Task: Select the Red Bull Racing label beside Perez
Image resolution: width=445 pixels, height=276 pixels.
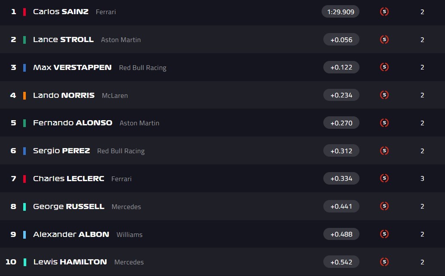Action: [121, 151]
